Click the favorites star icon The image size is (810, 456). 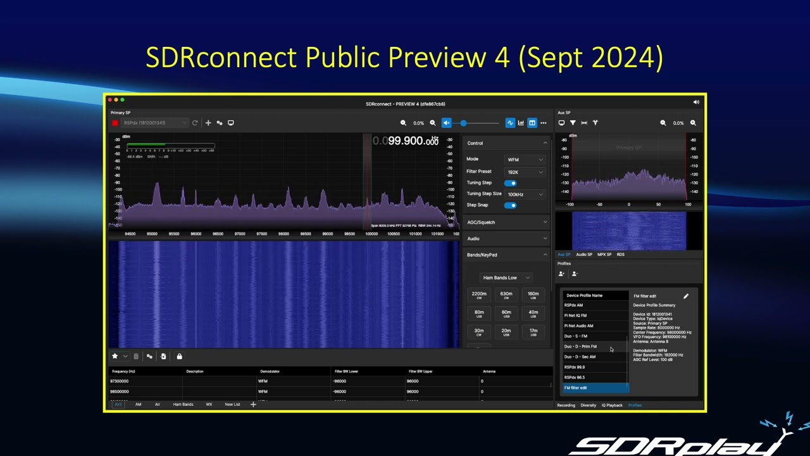tap(115, 357)
